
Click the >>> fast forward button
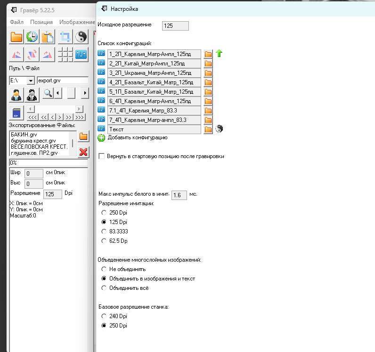point(80,117)
